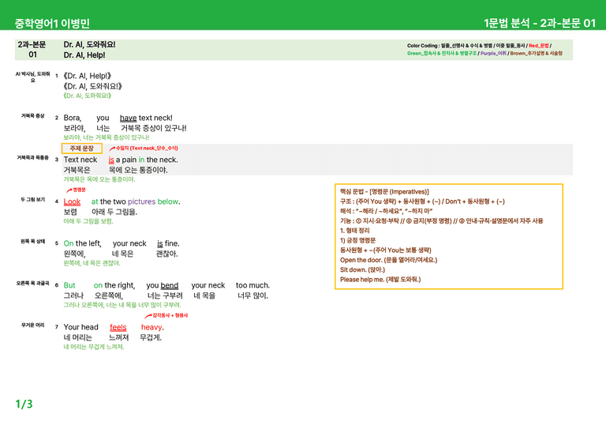606x429 pixels.
Task: Click the word "Bora," in sentence 2
Action: 73,118
